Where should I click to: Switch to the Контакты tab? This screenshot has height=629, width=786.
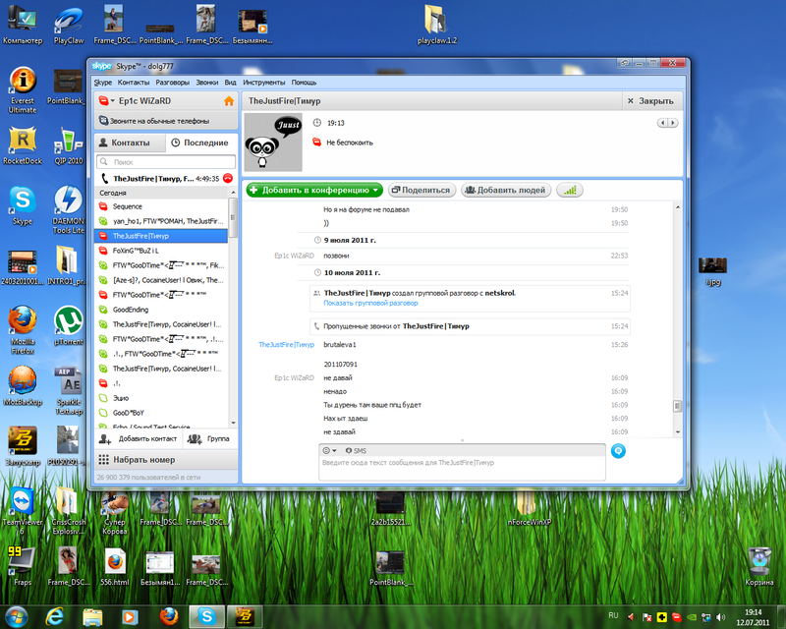click(130, 143)
